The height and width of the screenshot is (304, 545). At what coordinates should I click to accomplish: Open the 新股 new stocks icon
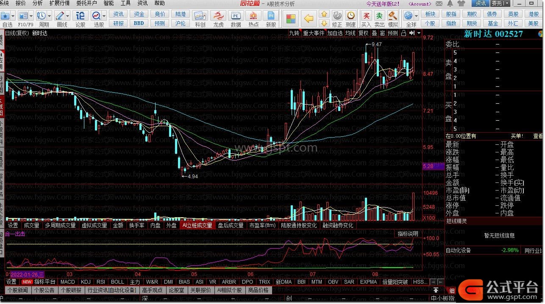coord(271,16)
